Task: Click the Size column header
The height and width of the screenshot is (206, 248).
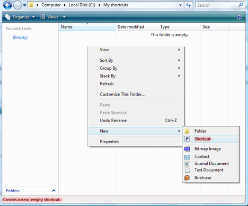Action: pos(215,27)
